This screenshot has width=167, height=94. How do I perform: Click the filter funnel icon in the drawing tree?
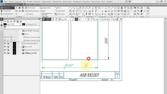click(5, 27)
